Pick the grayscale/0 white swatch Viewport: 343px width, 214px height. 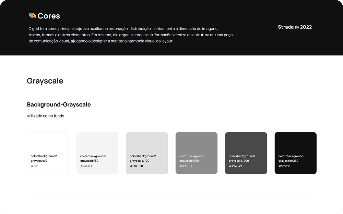click(48, 153)
